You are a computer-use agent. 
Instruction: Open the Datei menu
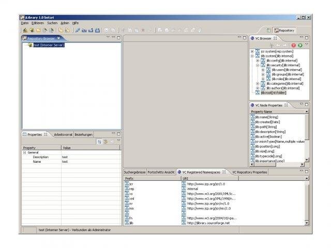click(25, 23)
